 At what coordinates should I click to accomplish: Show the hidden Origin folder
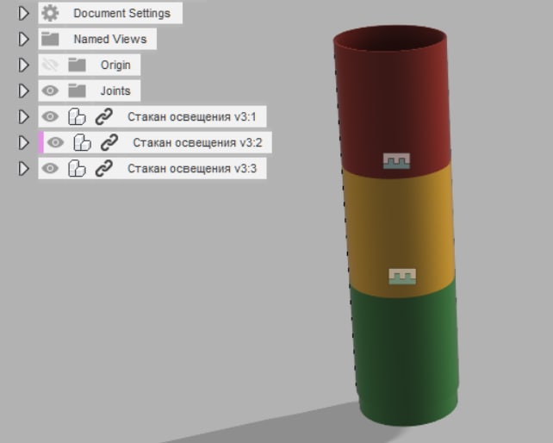(50, 65)
